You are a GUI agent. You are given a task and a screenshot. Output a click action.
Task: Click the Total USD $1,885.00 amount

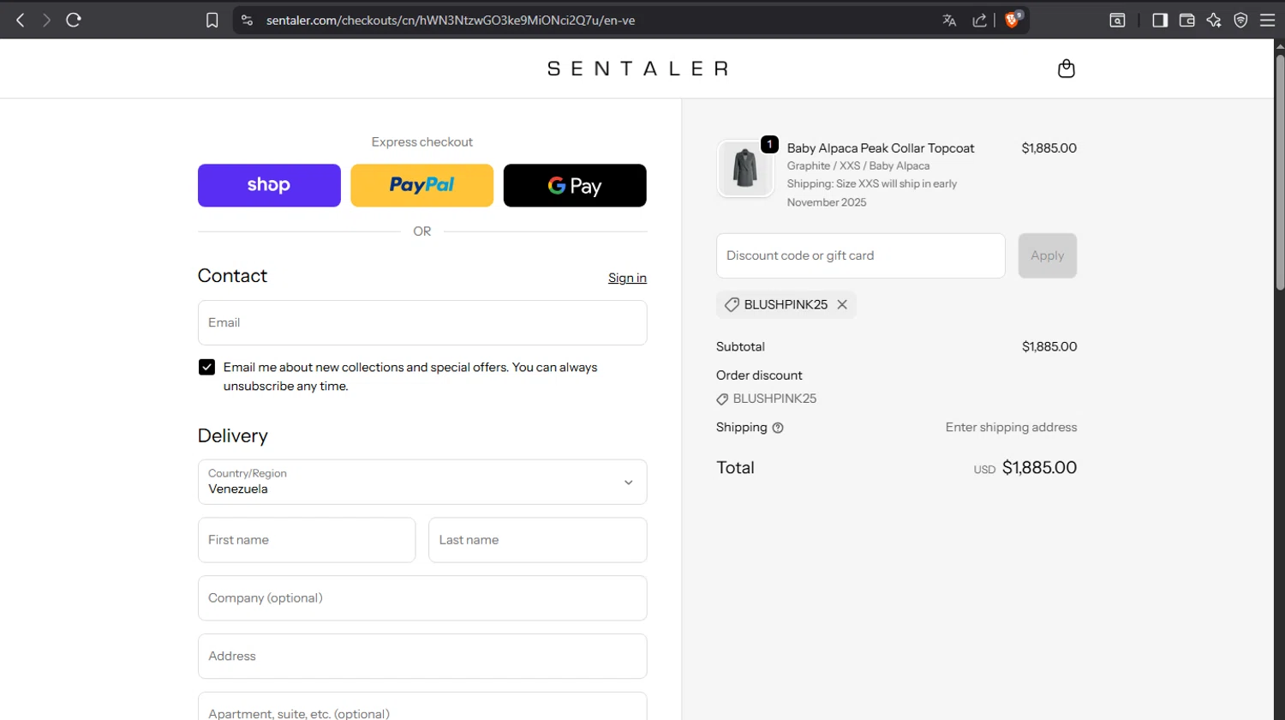pos(1025,468)
